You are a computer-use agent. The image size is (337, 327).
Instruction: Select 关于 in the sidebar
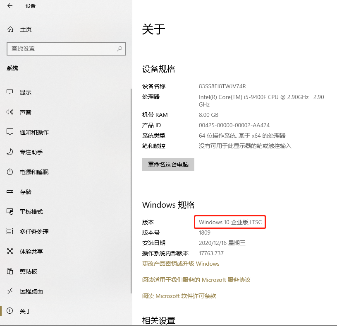(x=25, y=311)
